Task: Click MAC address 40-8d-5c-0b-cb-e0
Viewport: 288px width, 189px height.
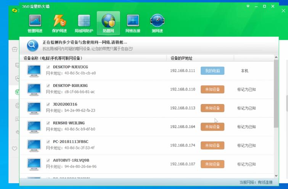Action: (x=80, y=73)
